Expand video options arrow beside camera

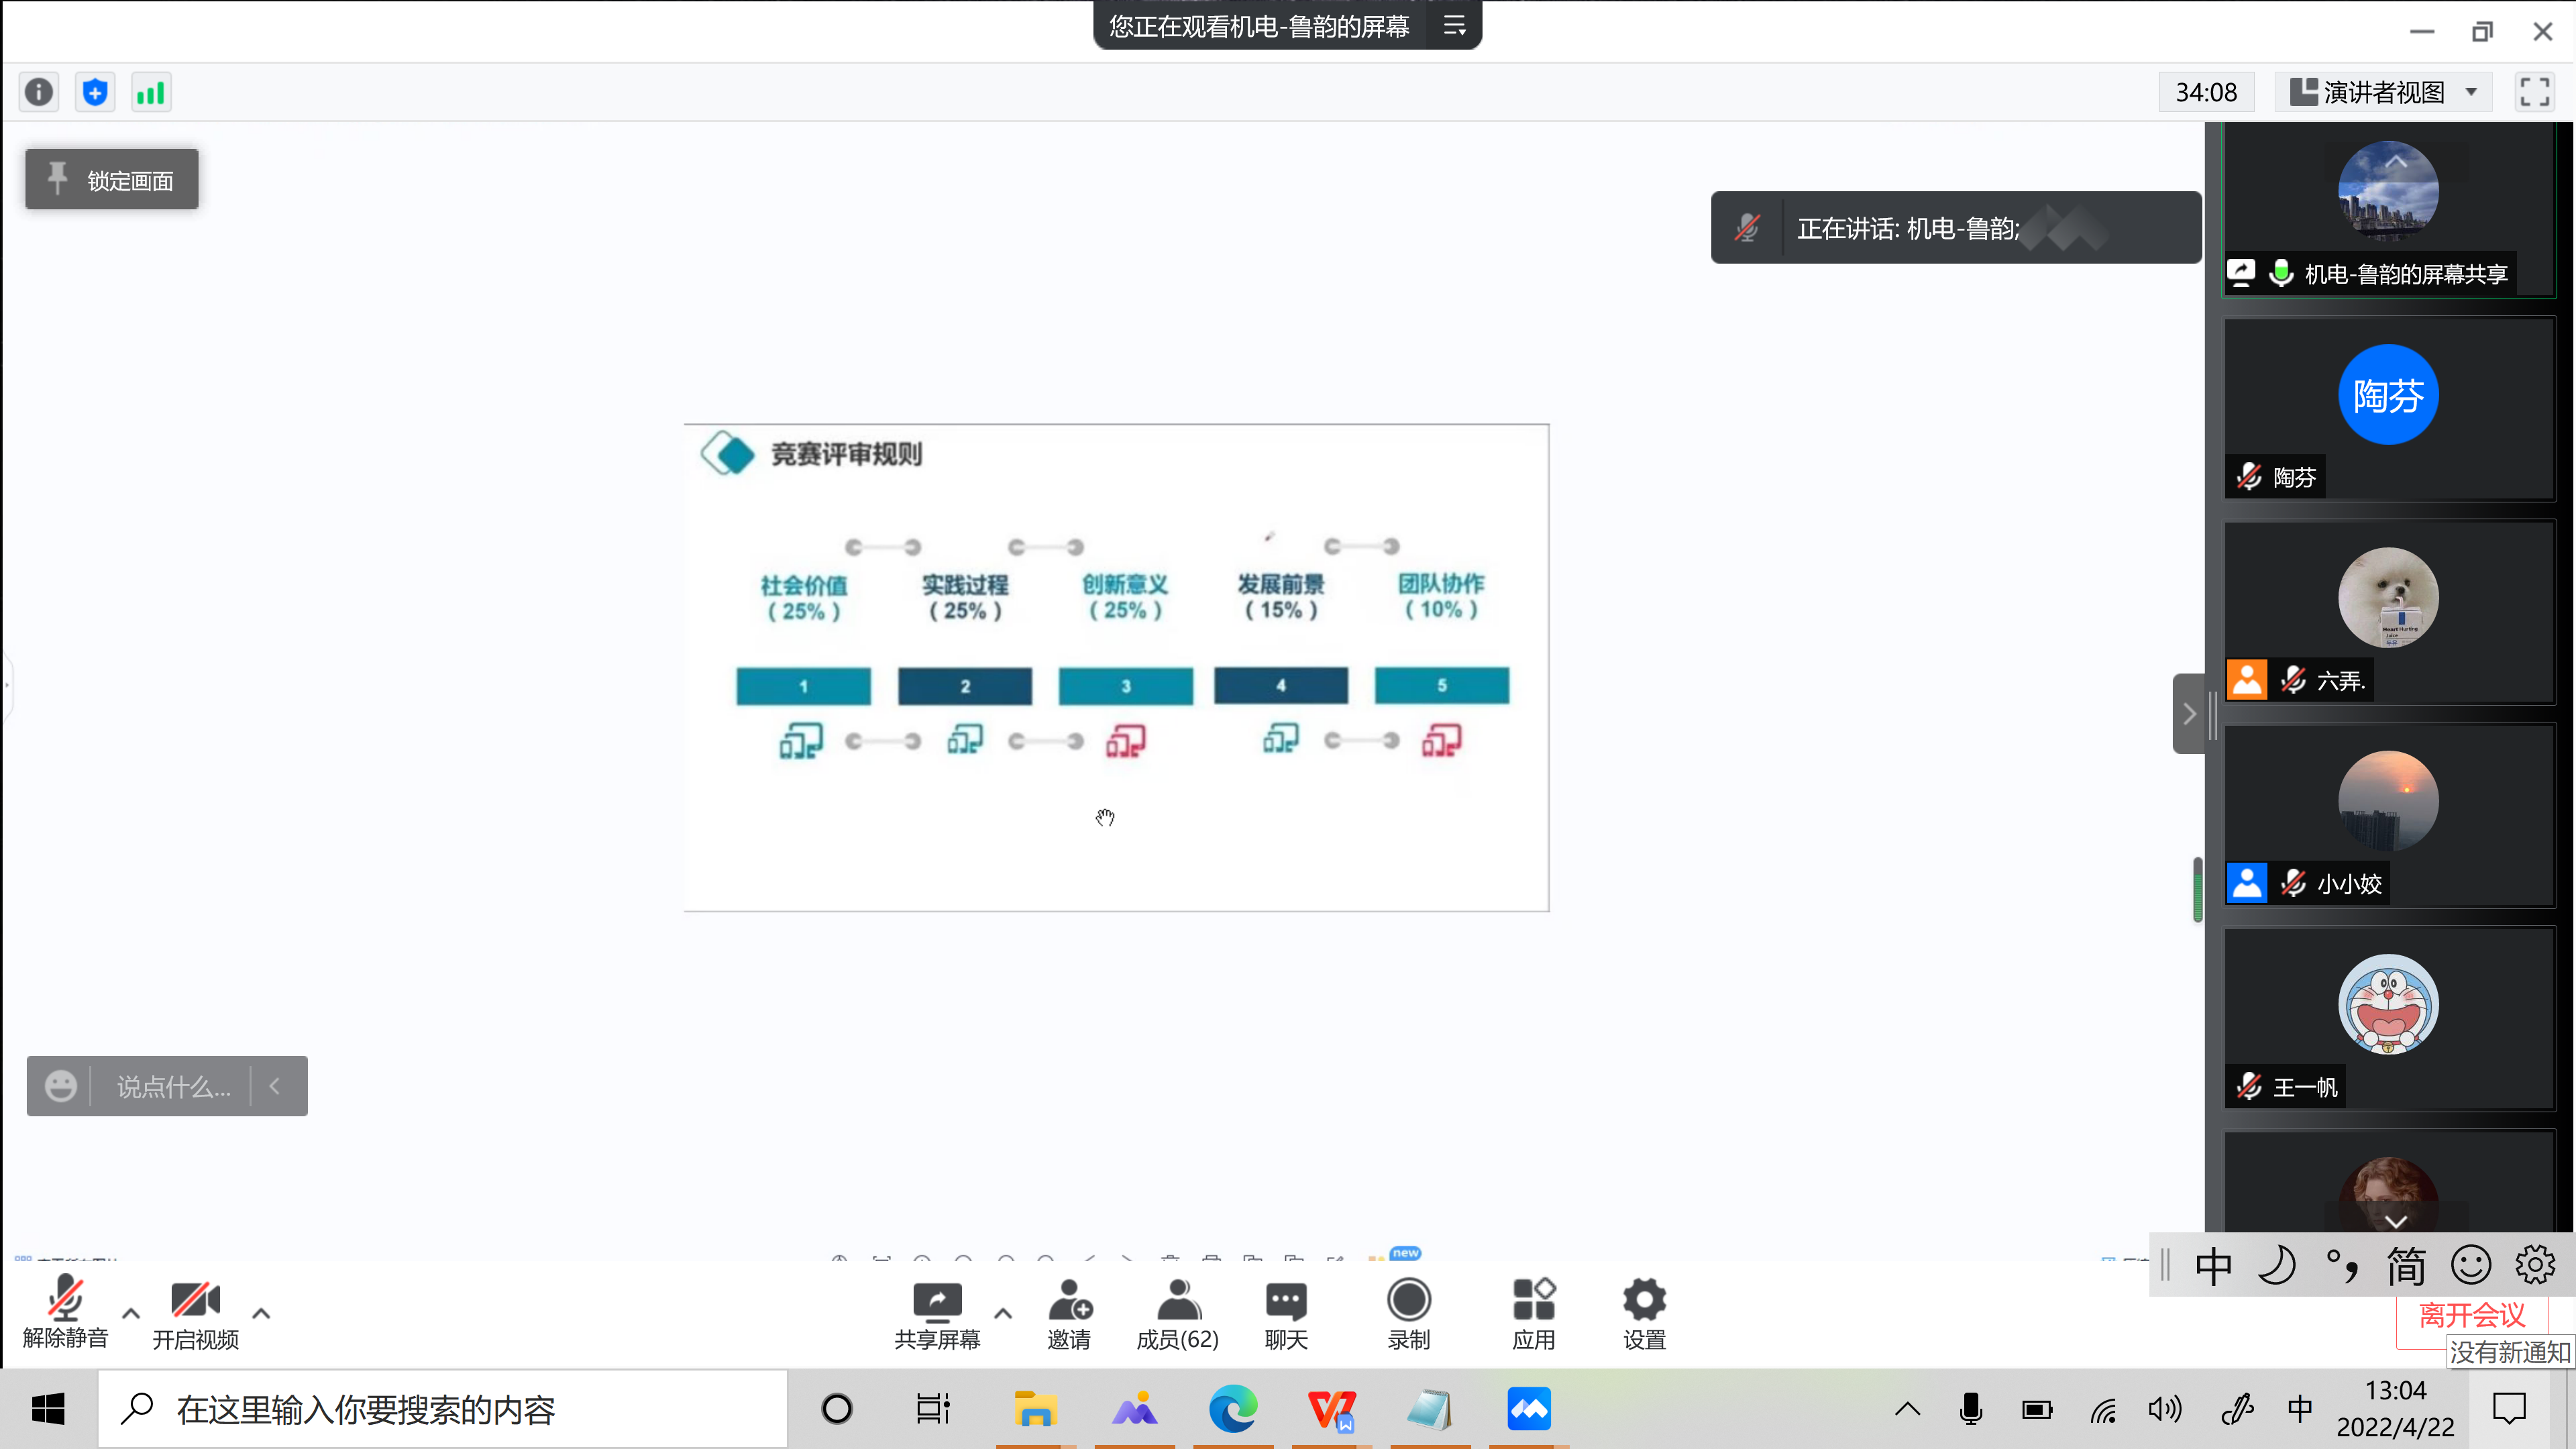tap(261, 1313)
